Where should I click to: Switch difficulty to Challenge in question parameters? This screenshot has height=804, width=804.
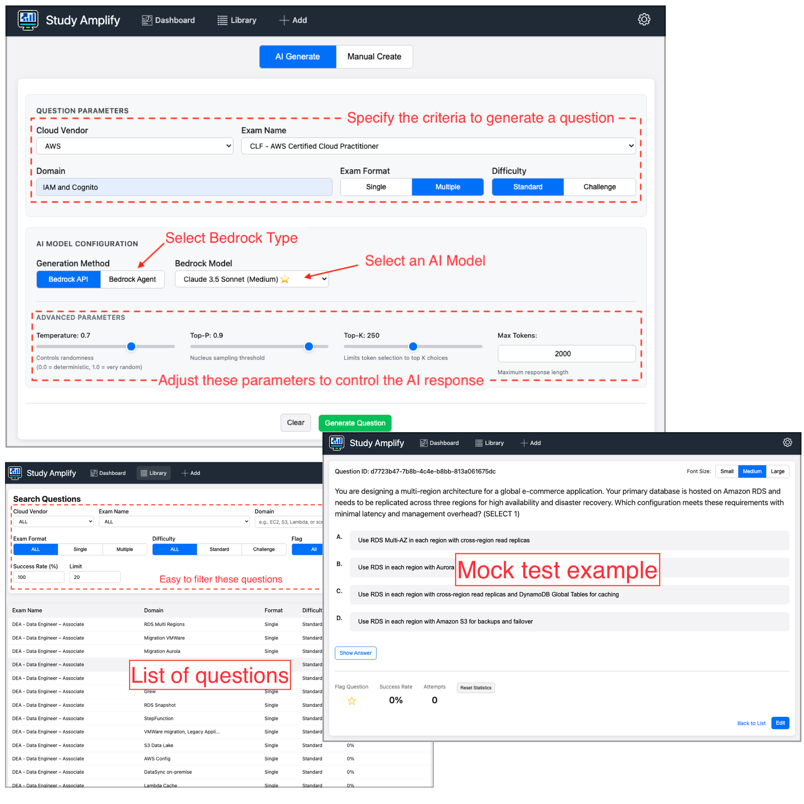click(599, 187)
